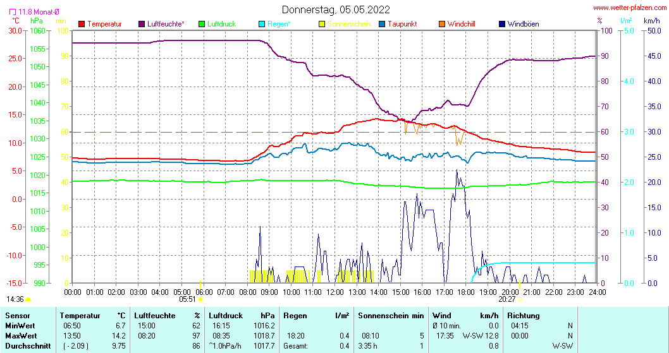Click the Temperatur legend label
669x353 pixels.
pos(104,24)
